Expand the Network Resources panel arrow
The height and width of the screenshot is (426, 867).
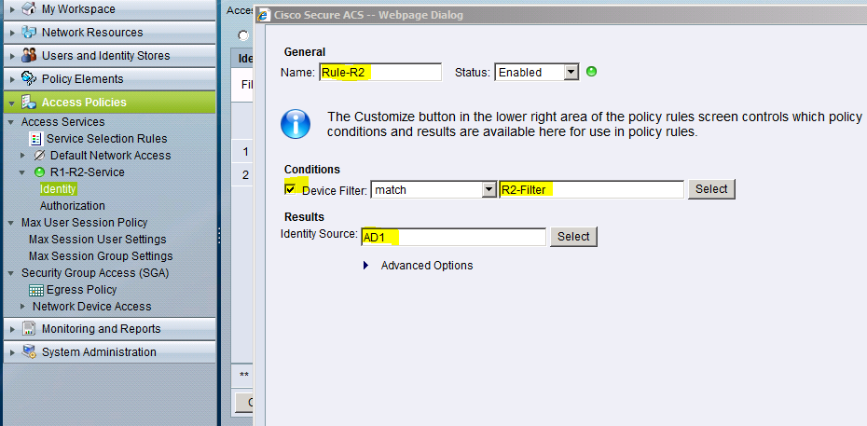click(x=13, y=33)
